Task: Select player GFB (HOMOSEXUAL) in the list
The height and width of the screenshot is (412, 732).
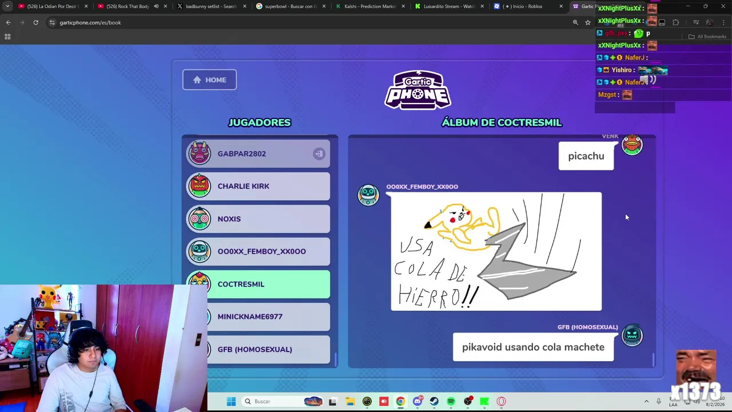Action: click(x=269, y=350)
